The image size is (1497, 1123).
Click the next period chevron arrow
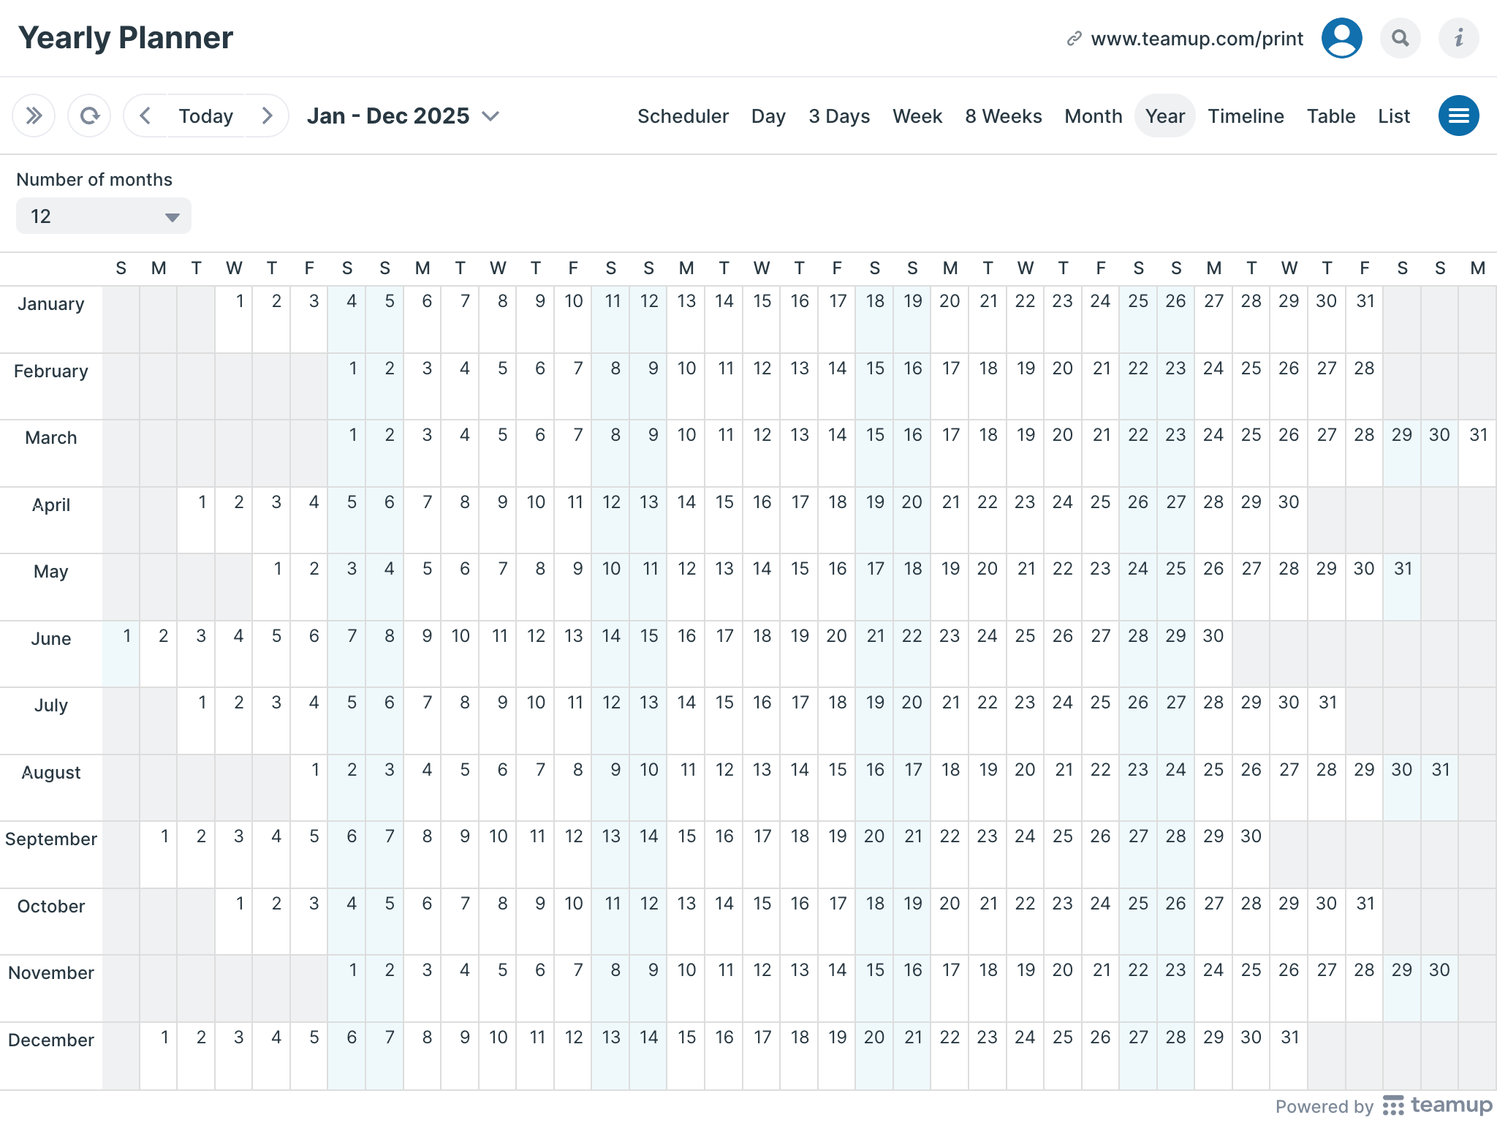click(x=267, y=116)
